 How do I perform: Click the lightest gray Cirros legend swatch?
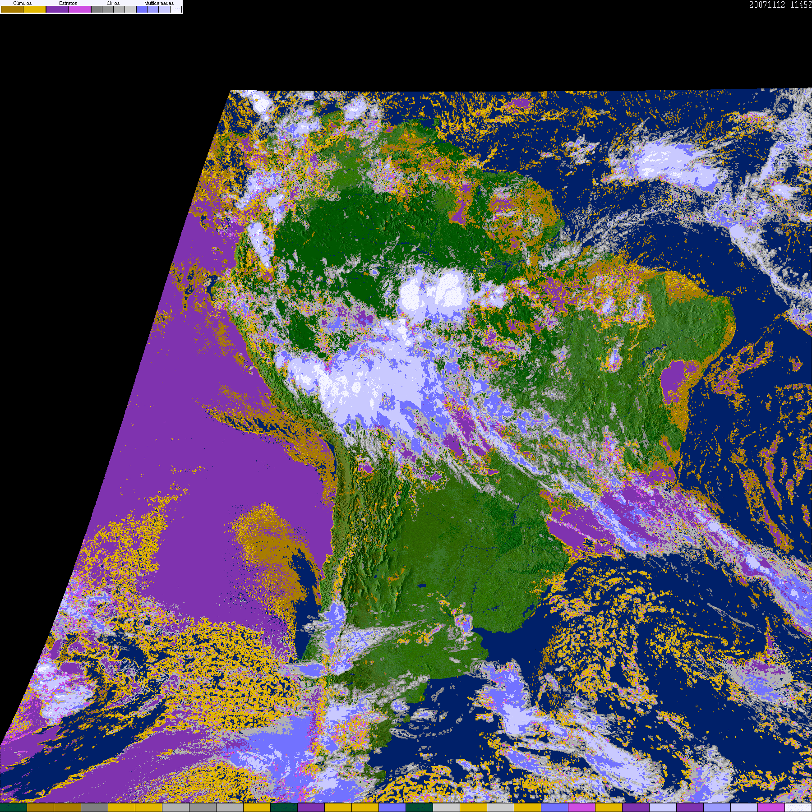(130, 9)
